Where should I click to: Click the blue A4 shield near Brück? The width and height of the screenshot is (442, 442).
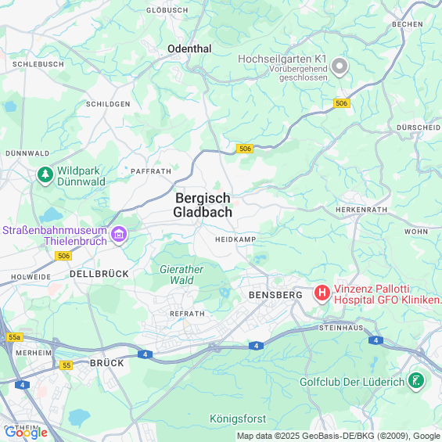(146, 354)
